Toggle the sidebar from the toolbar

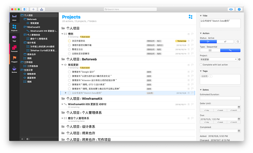tap(25, 9)
